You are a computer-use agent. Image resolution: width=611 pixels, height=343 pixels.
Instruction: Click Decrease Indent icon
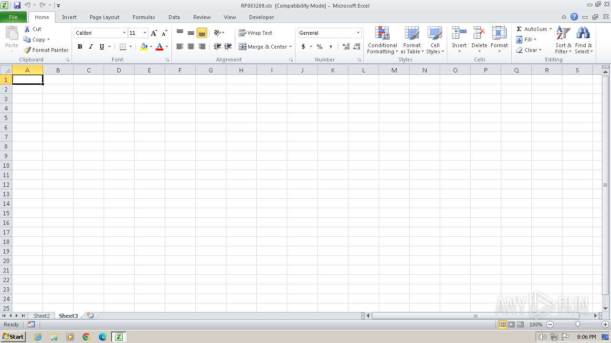coord(217,47)
